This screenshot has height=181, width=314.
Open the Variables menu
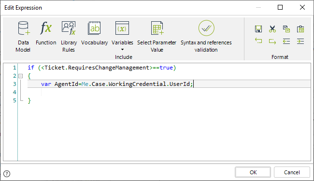[122, 36]
